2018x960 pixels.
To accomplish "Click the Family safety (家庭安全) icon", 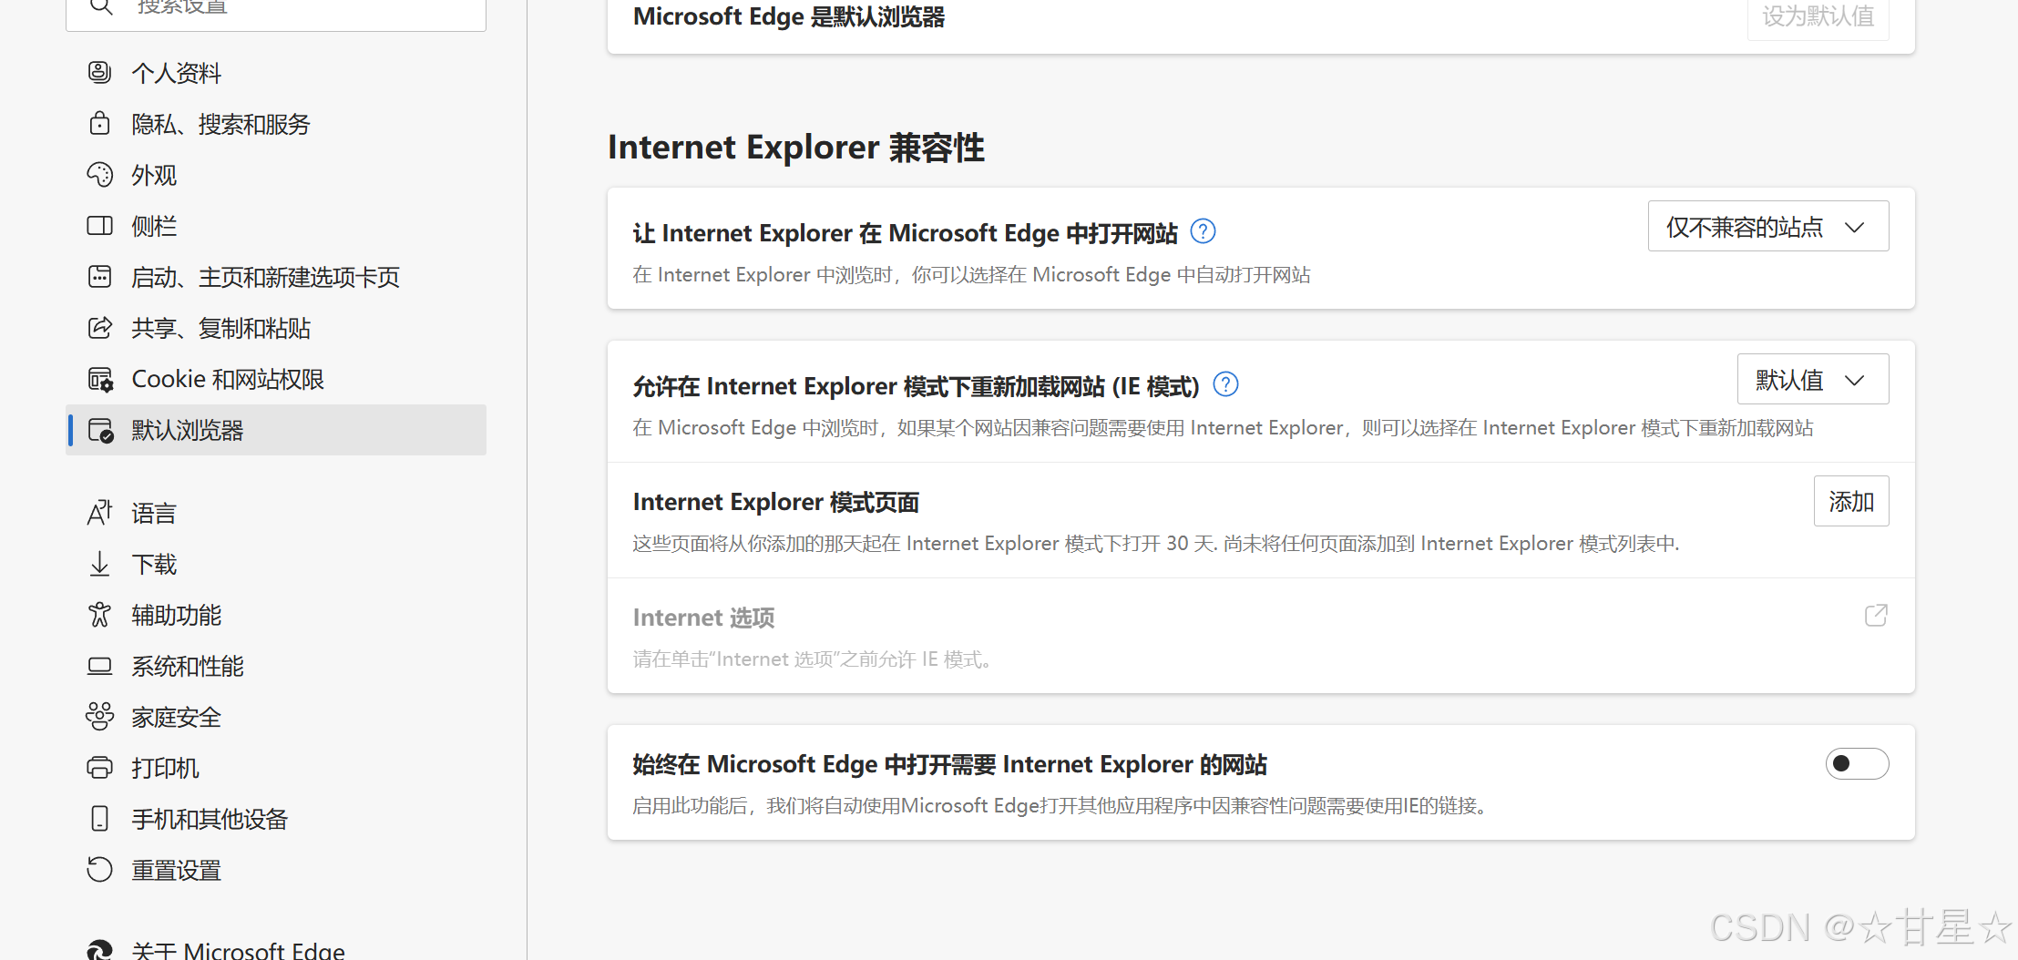I will (x=100, y=717).
